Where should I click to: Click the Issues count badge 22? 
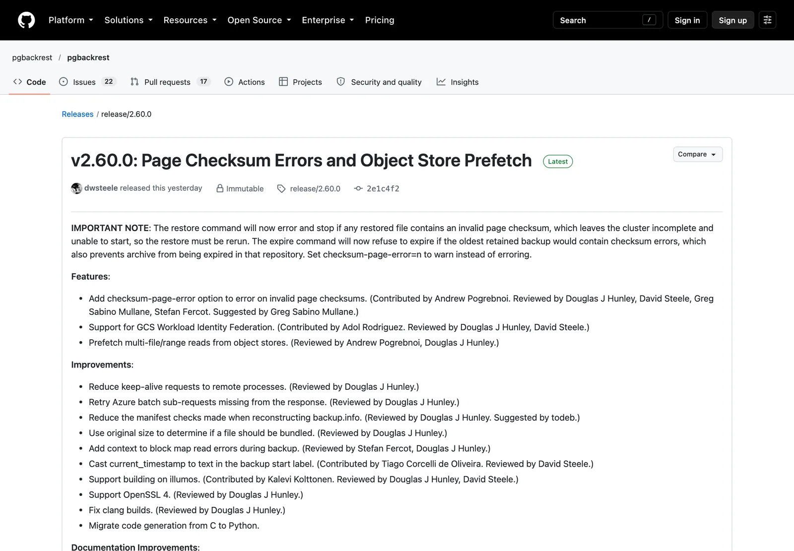(109, 82)
